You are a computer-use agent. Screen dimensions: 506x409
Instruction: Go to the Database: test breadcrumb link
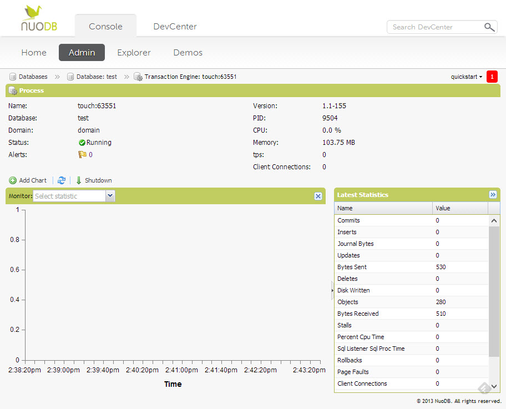click(x=97, y=77)
